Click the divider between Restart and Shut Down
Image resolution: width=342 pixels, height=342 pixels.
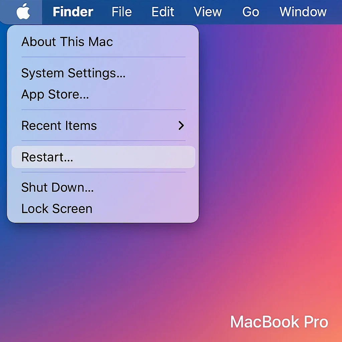coord(104,172)
